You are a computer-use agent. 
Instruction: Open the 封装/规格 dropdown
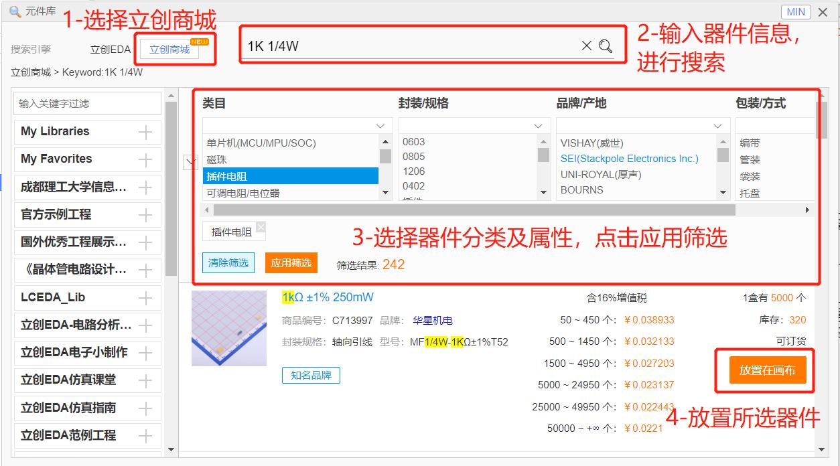click(538, 125)
